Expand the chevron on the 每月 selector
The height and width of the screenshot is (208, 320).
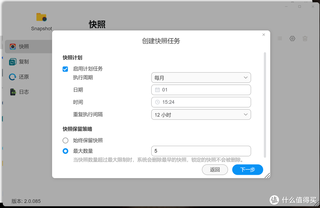click(x=245, y=78)
